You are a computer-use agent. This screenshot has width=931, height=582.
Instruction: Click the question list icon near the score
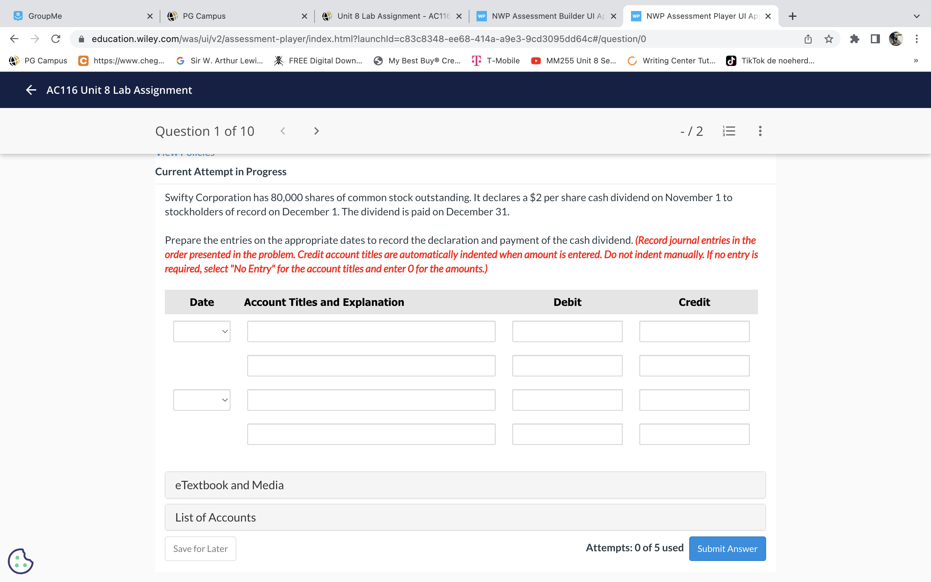pos(729,131)
